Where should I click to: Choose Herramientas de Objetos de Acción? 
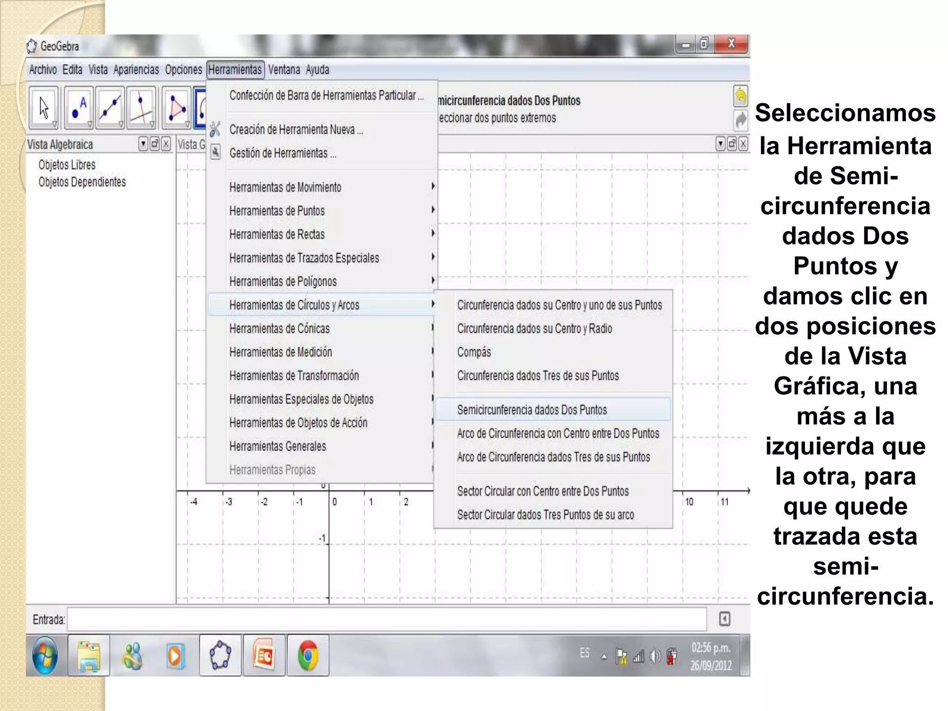[x=298, y=423]
